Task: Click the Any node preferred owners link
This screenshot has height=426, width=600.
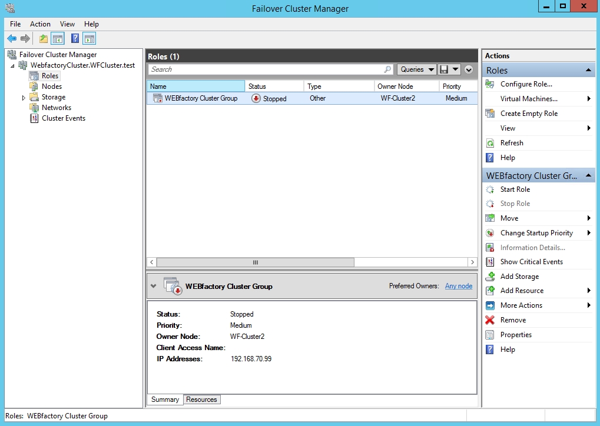Action: coord(458,286)
